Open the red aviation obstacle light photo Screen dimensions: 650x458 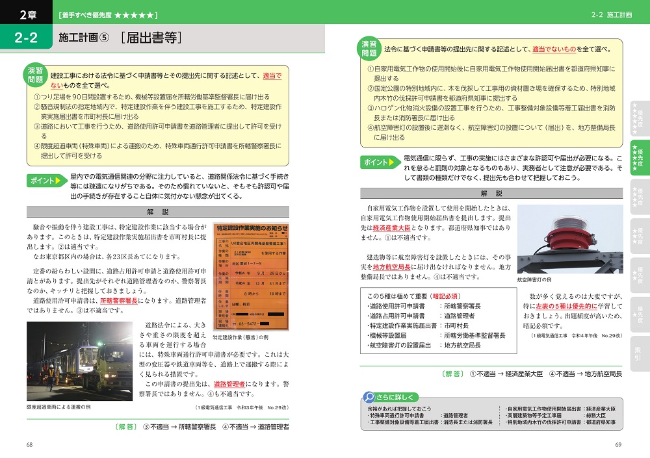[570, 238]
